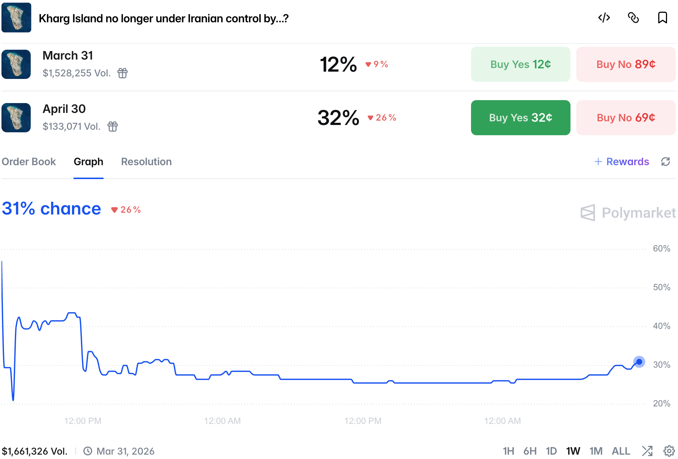Viewport: 678px width, 459px height.
Task: Click the April 30 rewards gift icon
Action: 113,126
